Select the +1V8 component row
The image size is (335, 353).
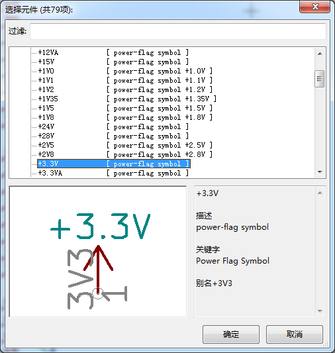click(x=125, y=117)
